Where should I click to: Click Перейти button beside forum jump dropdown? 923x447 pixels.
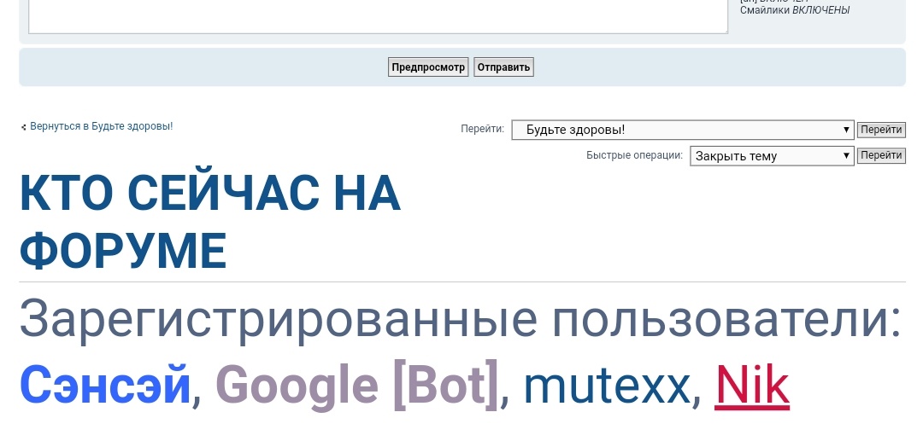880,130
